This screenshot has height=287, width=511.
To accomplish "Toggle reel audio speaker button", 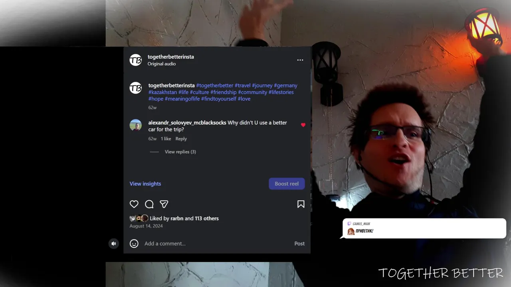I will pyautogui.click(x=114, y=244).
